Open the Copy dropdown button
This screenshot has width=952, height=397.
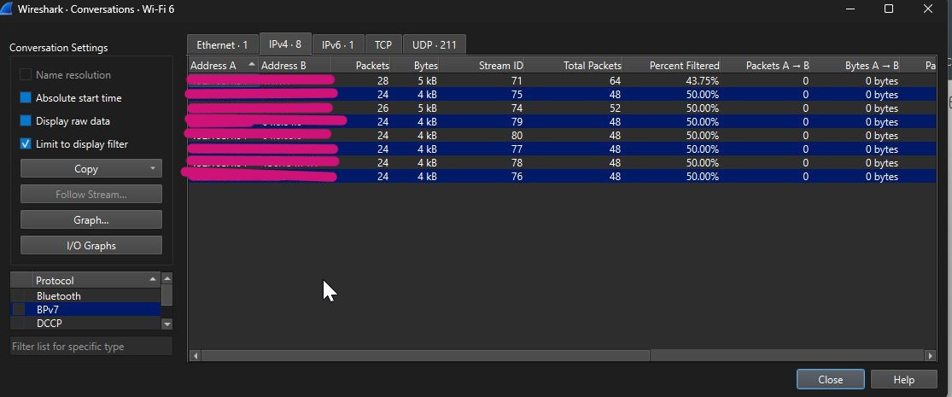coord(91,169)
